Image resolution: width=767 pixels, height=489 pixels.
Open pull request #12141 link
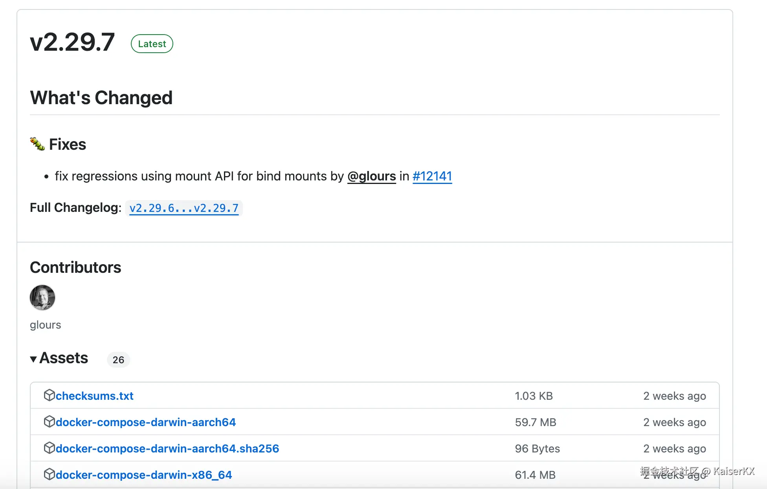click(432, 176)
